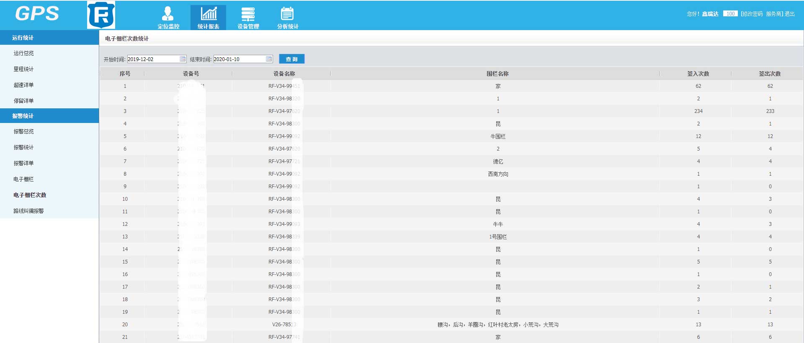
Task: Open 运行总览 in the sidebar
Action: coord(23,53)
